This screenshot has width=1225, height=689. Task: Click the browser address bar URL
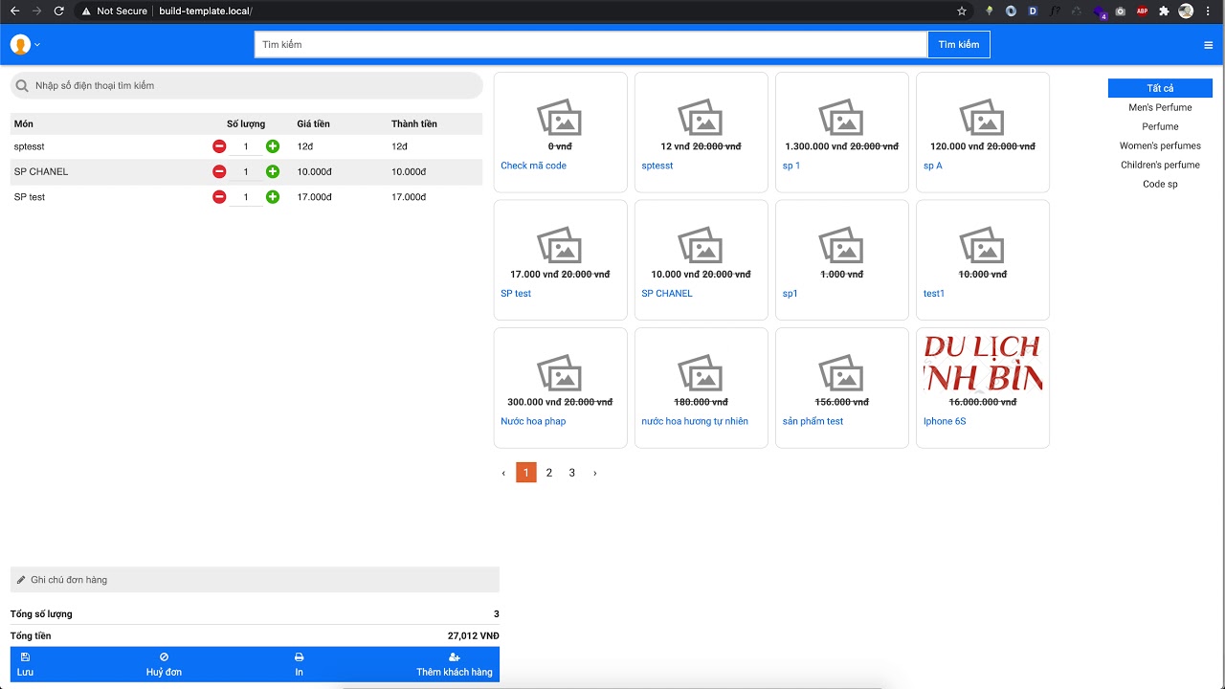tap(206, 11)
